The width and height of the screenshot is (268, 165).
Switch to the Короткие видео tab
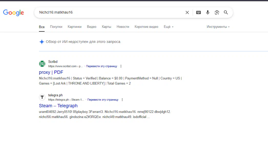147,27
